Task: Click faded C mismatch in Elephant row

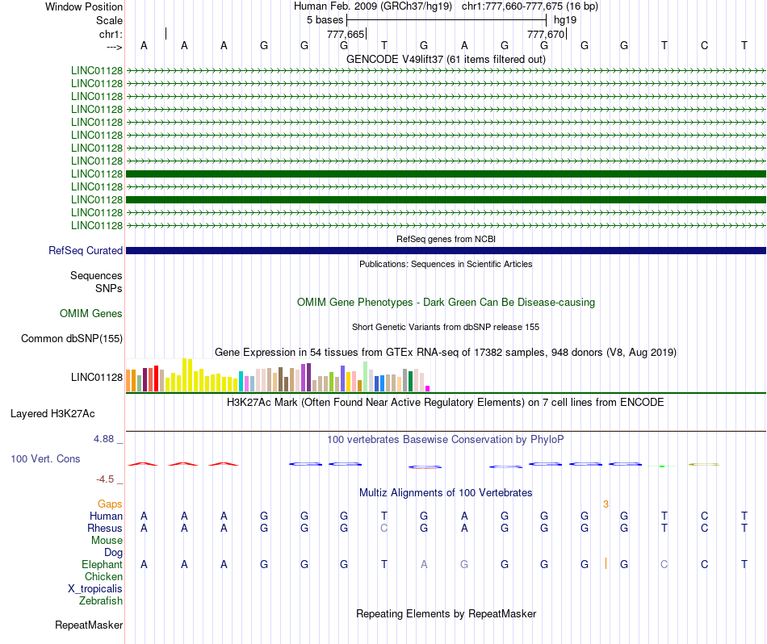Action: point(664,564)
